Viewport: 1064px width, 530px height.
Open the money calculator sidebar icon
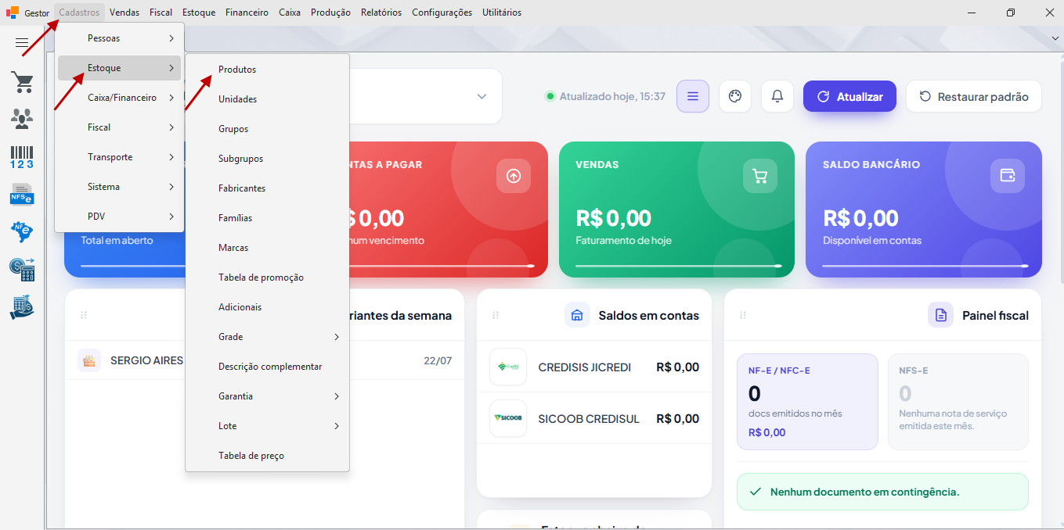coord(22,270)
